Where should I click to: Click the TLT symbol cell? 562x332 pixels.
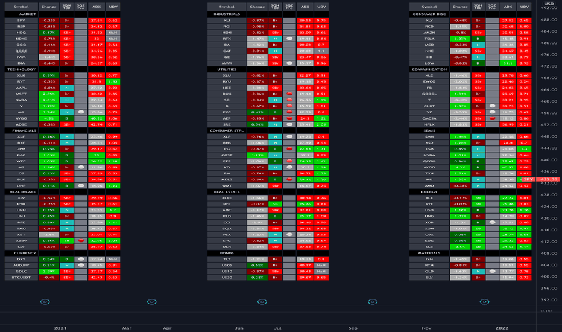(227, 259)
